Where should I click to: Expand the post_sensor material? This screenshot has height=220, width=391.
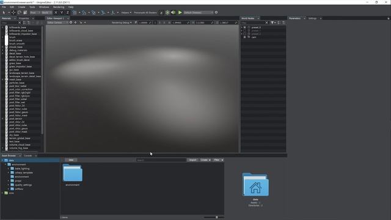point(2,119)
